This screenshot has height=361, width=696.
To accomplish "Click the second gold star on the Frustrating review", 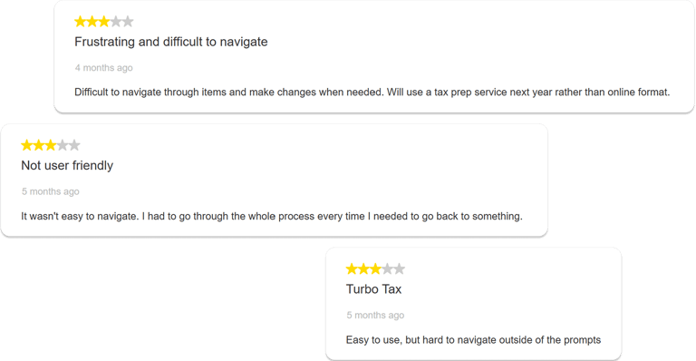I will (92, 21).
